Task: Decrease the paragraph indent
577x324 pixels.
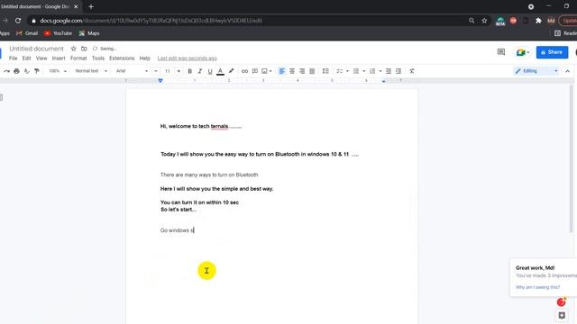Action: point(389,71)
